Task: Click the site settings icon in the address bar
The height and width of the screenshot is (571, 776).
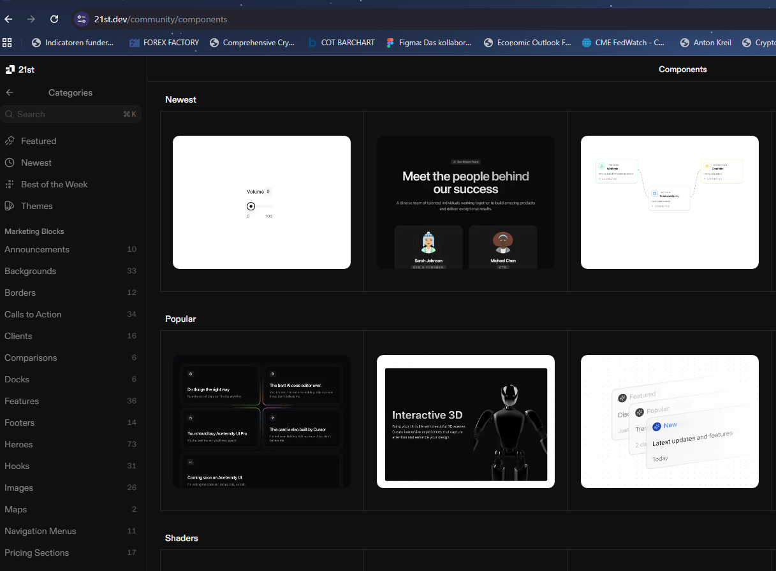Action: pyautogui.click(x=82, y=19)
